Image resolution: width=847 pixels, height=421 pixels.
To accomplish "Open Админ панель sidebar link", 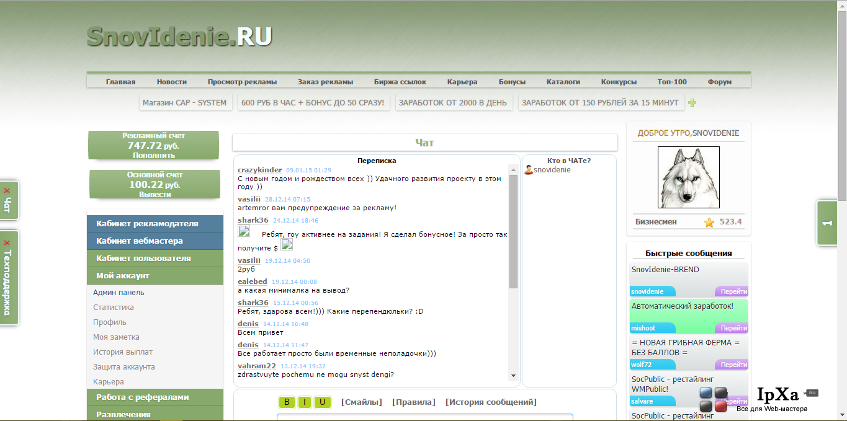I will point(119,293).
